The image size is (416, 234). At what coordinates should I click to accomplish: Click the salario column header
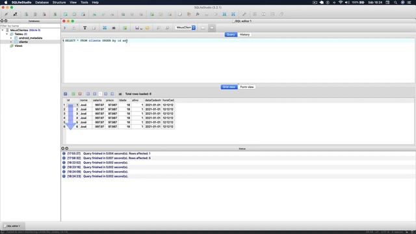pos(98,100)
